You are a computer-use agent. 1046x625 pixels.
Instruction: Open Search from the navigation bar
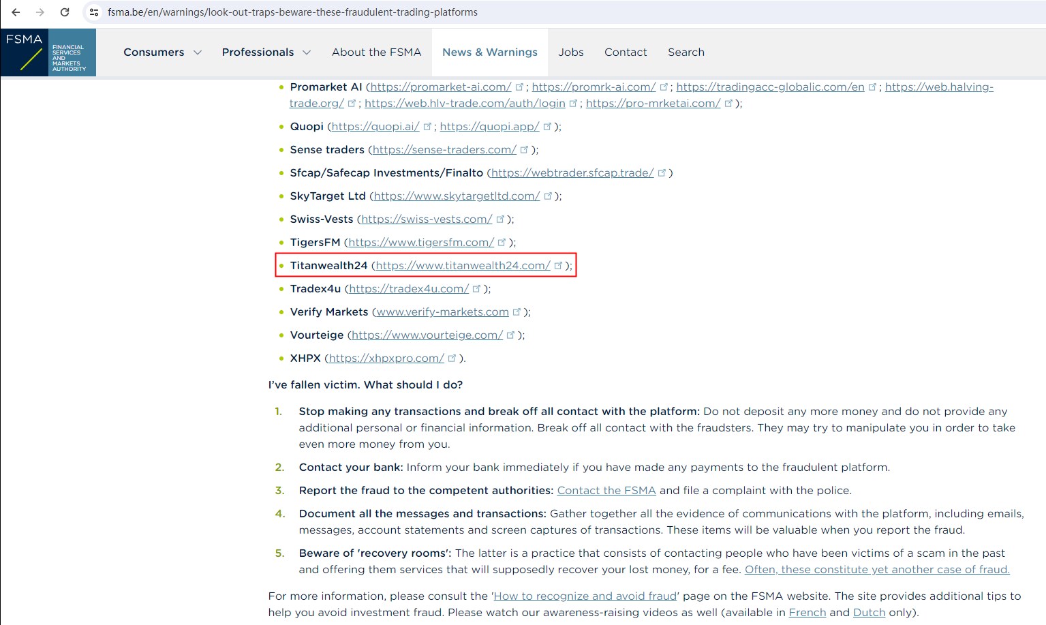click(686, 52)
